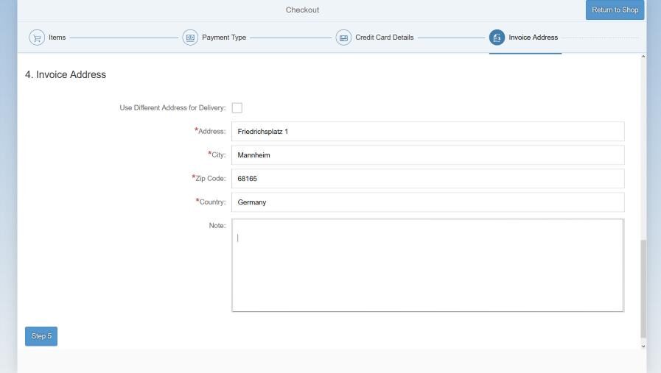This screenshot has height=373, width=661.
Task: Select the Invoice Address step label
Action: [533, 38]
